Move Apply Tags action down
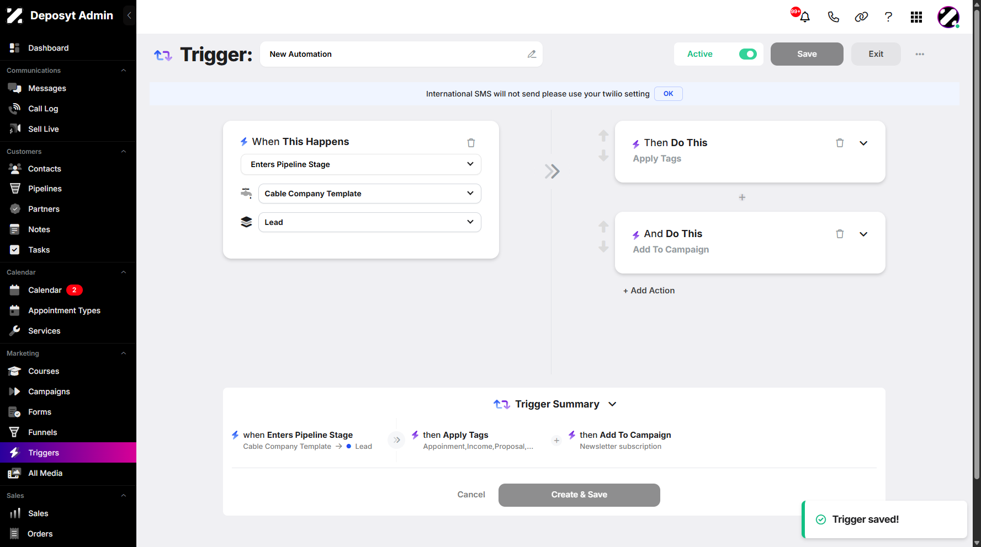Viewport: 981px width, 547px height. (603, 156)
